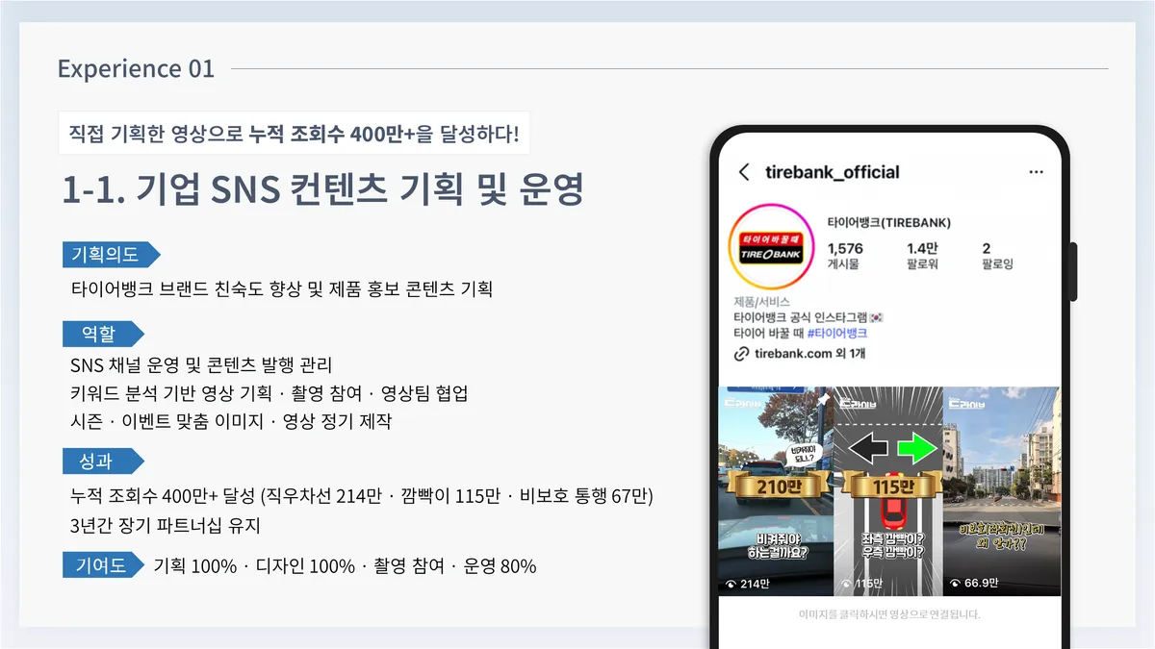Viewport: 1155px width, 649px height.
Task: Open the 210만 lane video thumbnail
Action: [774, 491]
